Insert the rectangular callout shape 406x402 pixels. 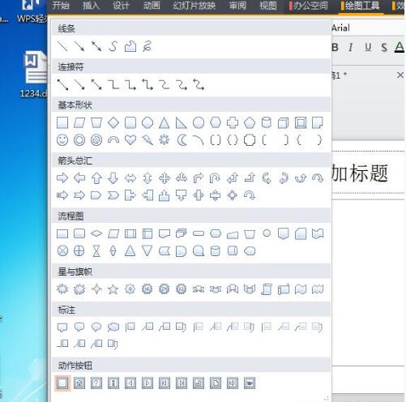pos(62,327)
